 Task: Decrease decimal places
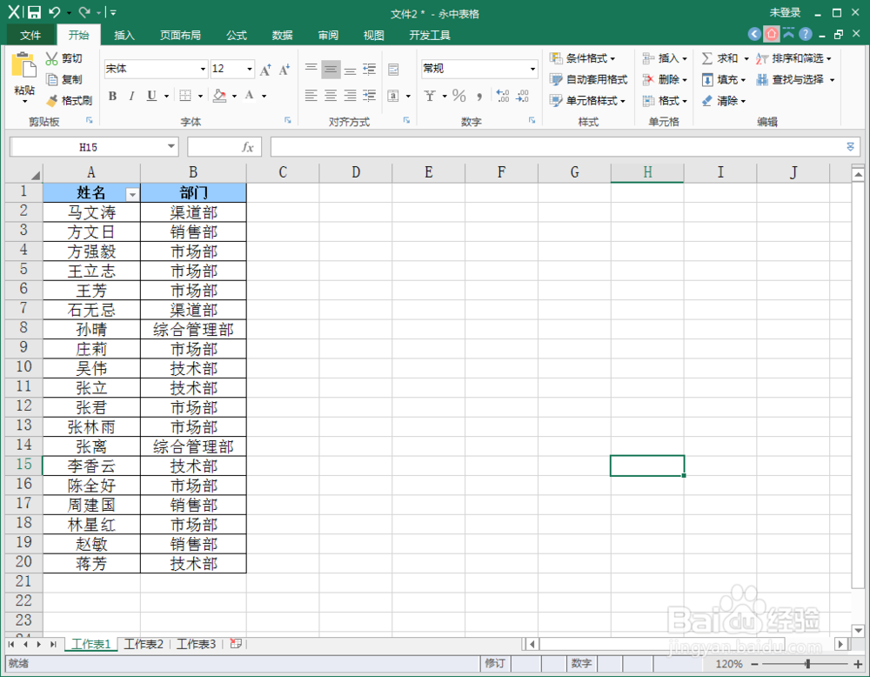(x=523, y=96)
